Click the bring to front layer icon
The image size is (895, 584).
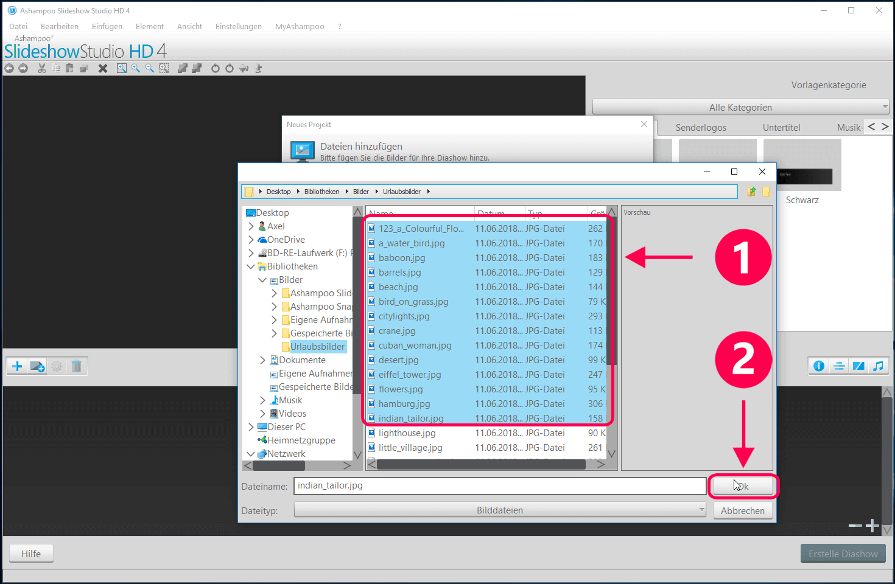(x=182, y=68)
